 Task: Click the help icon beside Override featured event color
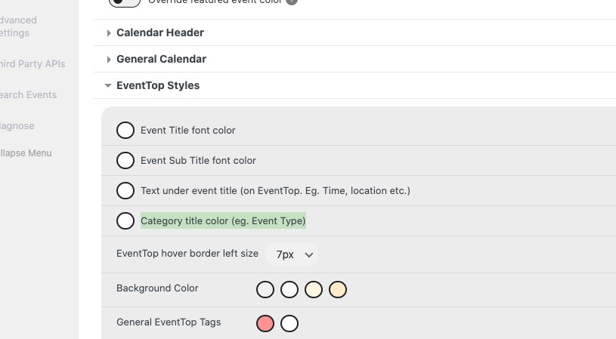[291, 2]
